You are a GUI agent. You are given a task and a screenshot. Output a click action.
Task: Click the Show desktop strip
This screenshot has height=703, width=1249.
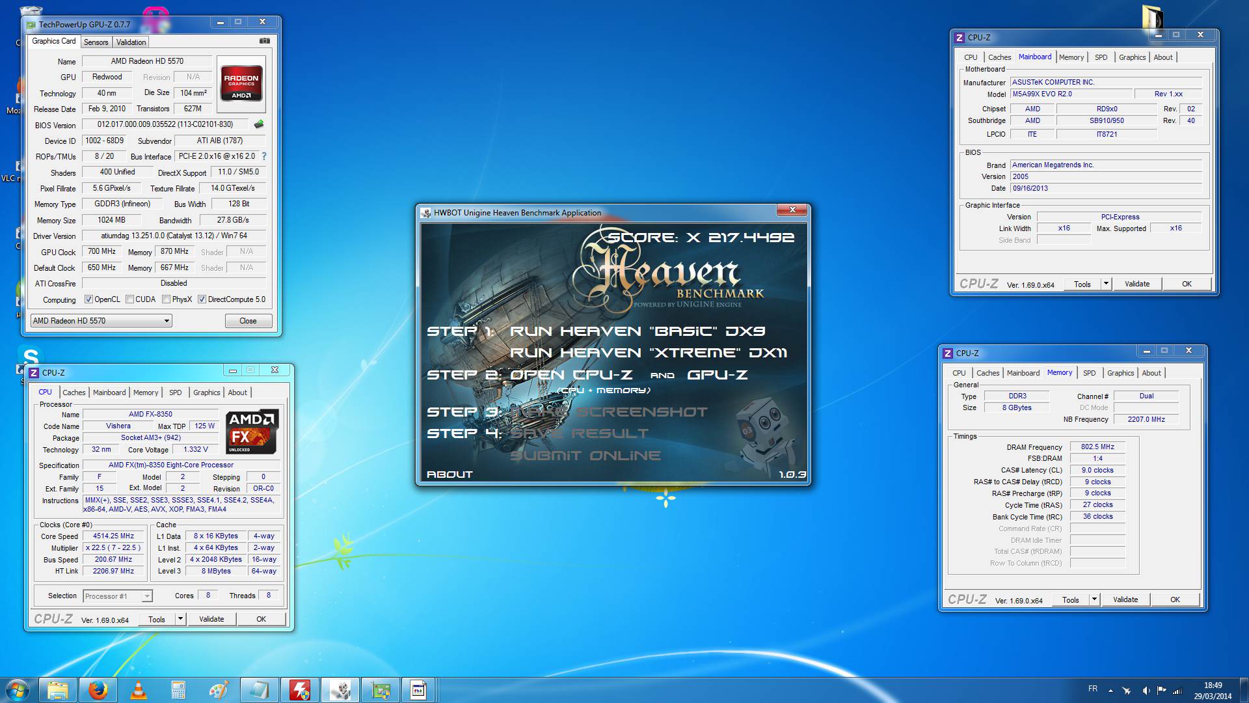[x=1244, y=690]
